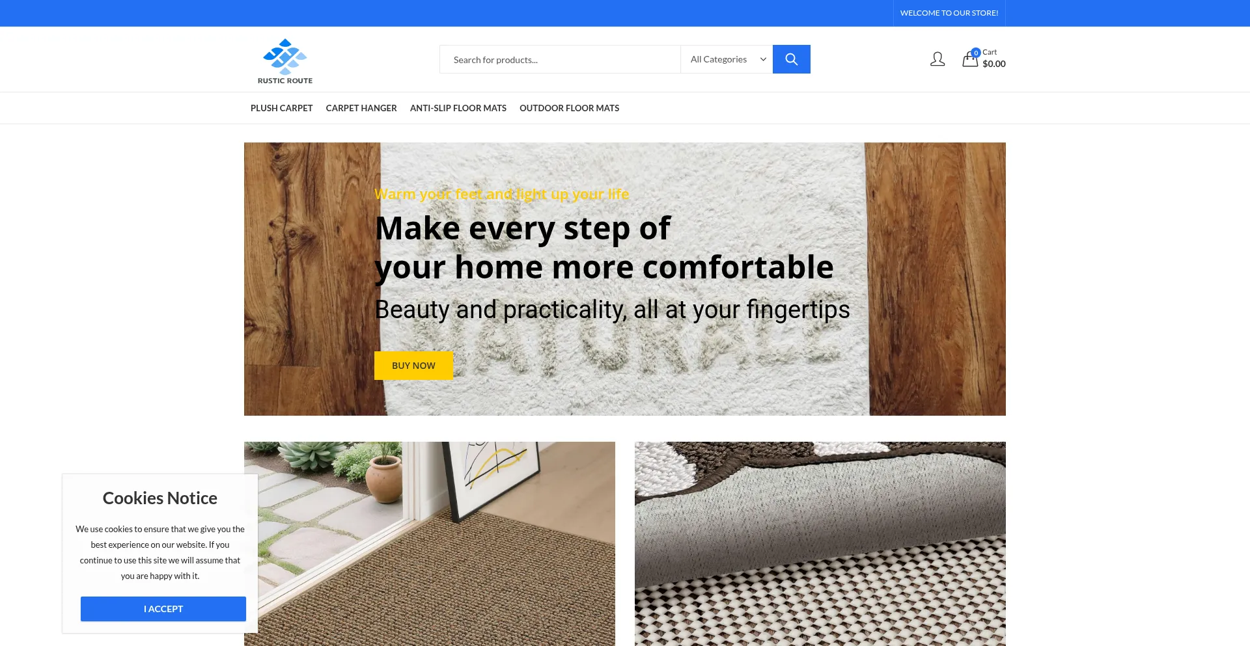This screenshot has height=646, width=1250.
Task: Open the Outdoor Floor Mats menu item
Action: [x=569, y=108]
